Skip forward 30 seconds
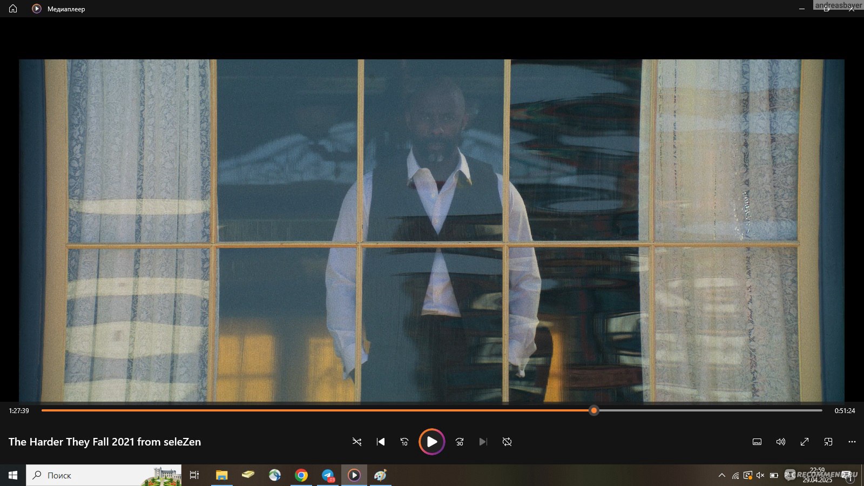Viewport: 864px width, 486px height. point(460,442)
